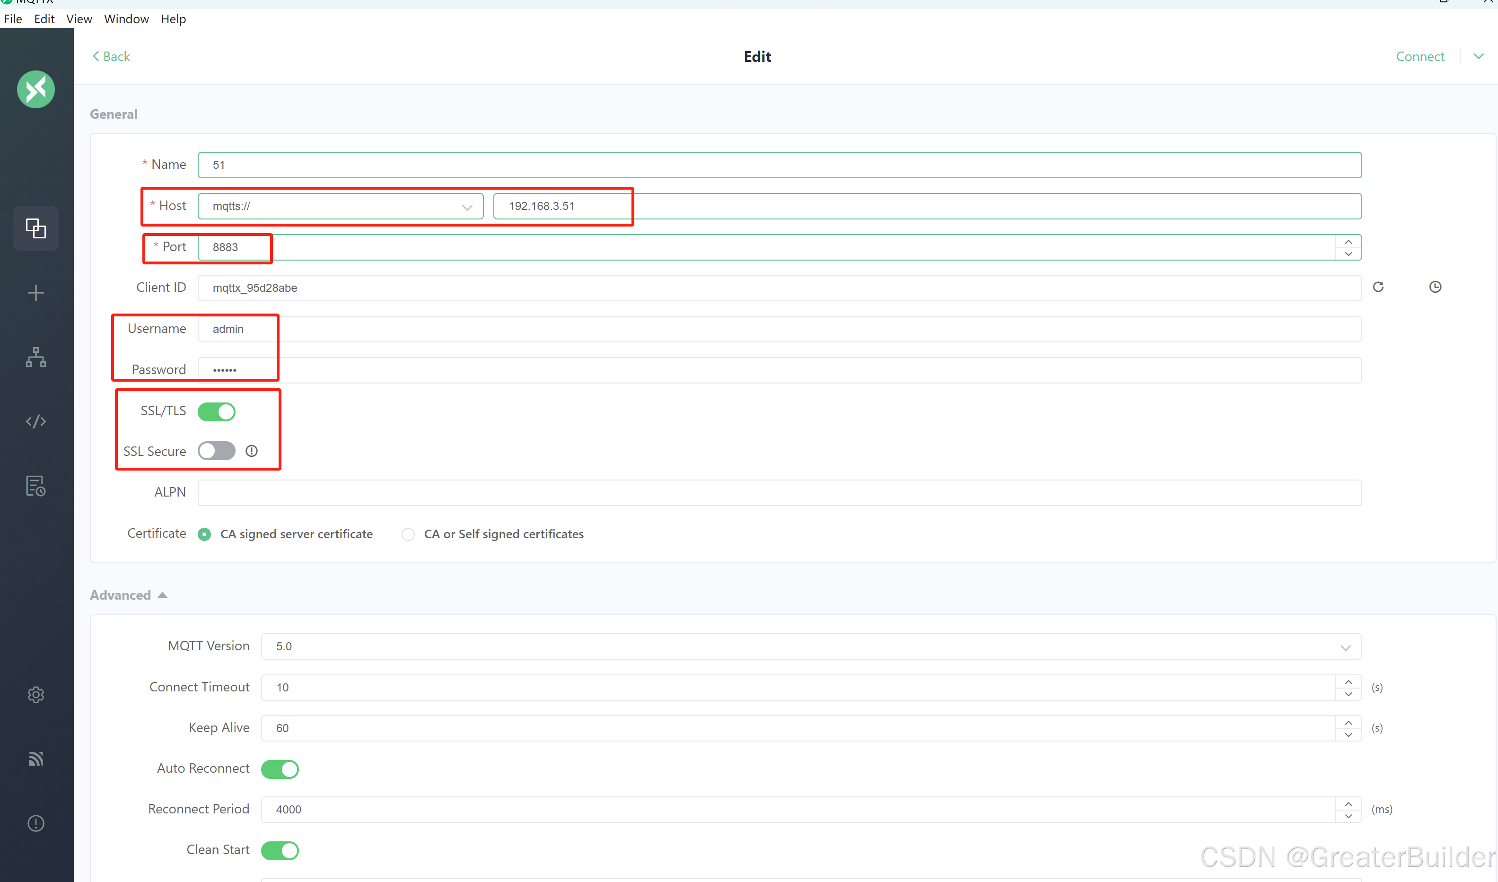The width and height of the screenshot is (1498, 882).
Task: Open the View menu
Action: [x=79, y=19]
